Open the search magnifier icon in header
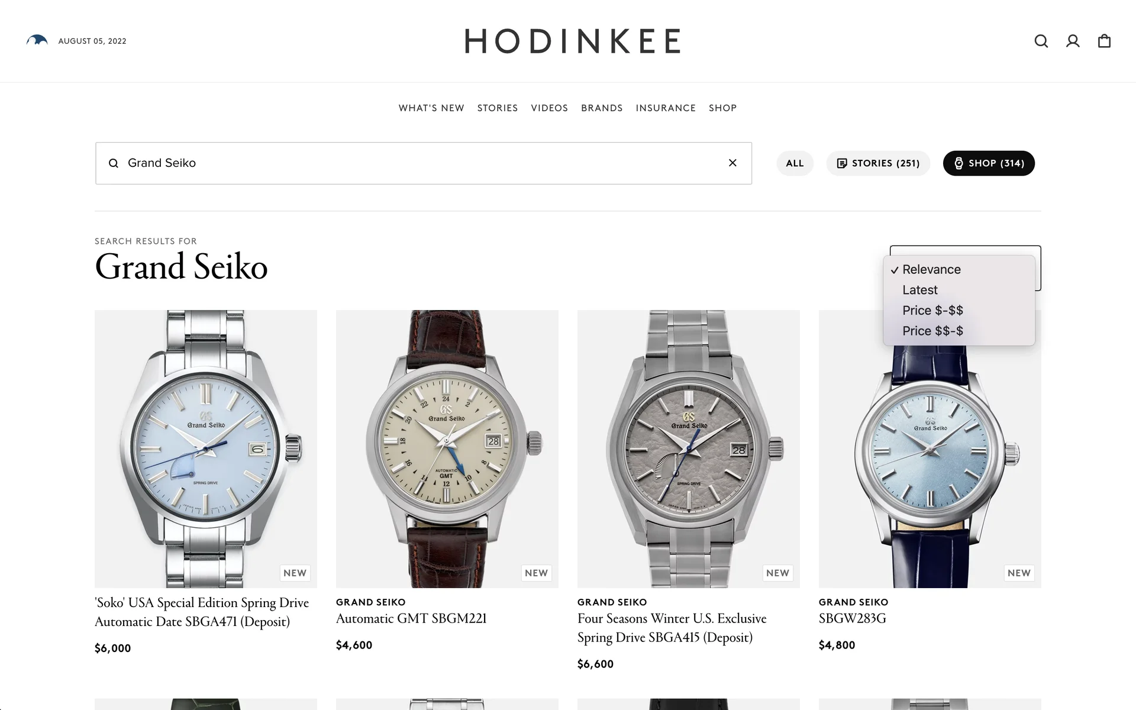 [1041, 41]
